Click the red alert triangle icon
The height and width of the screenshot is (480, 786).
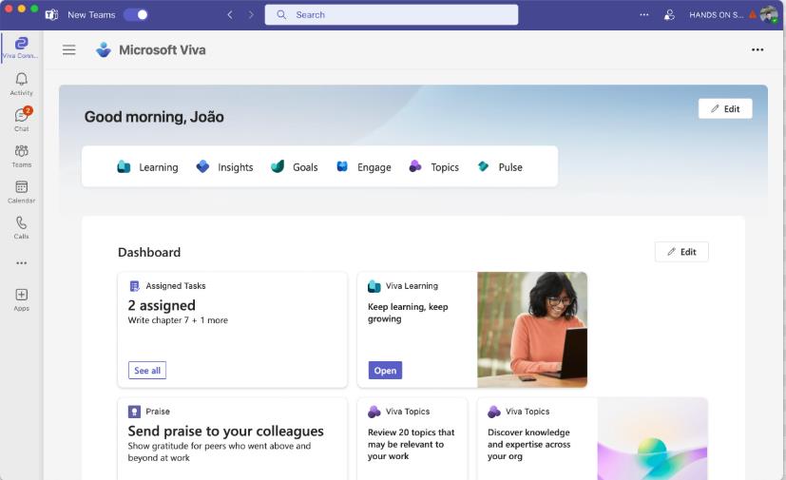coord(753,15)
